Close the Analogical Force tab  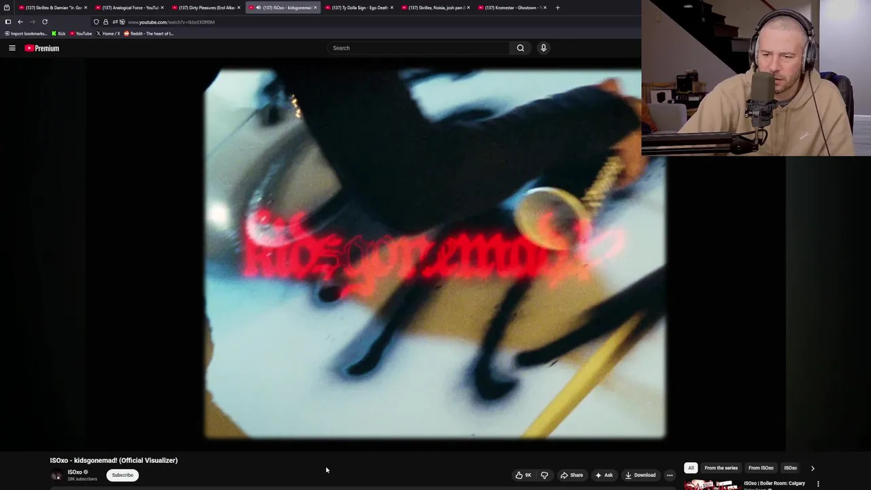click(162, 7)
